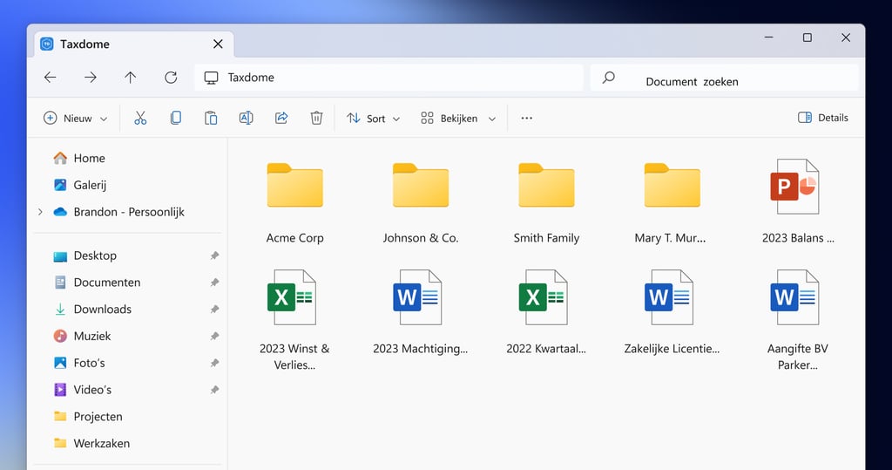Go up one folder level
The height and width of the screenshot is (470, 892).
coord(131,78)
